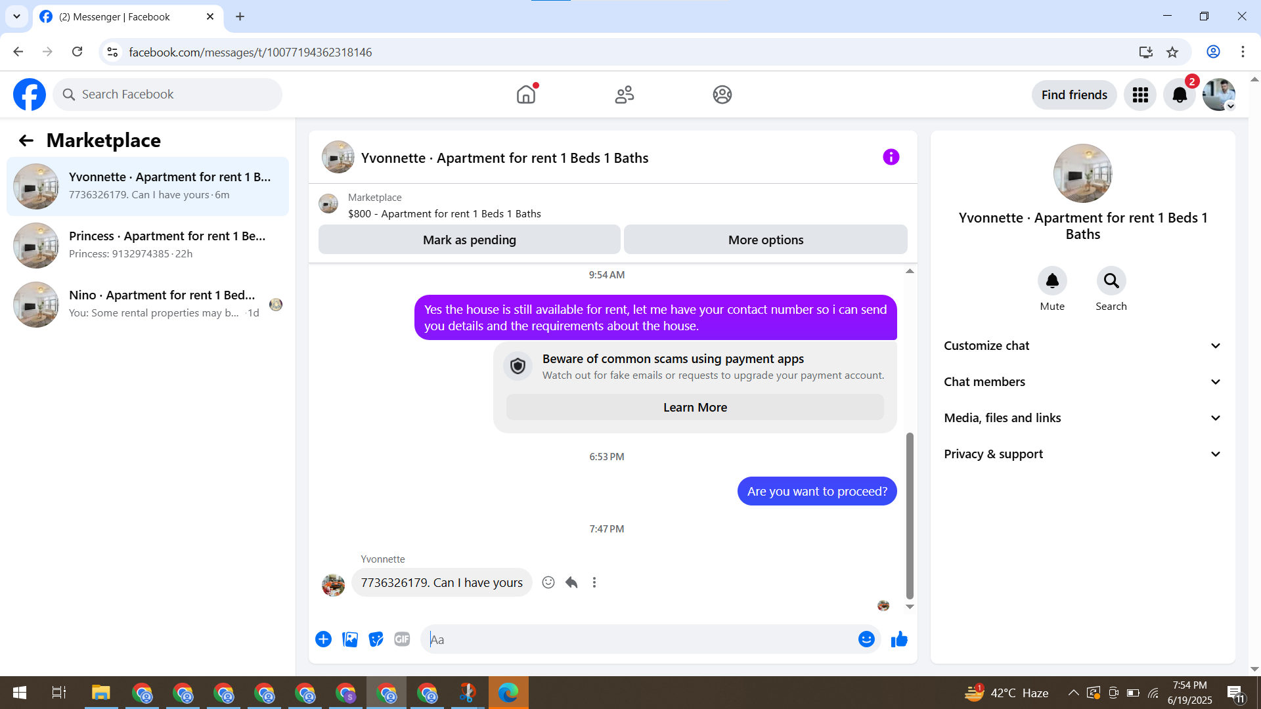
Task: Expand Chat members section
Action: [x=1083, y=382]
